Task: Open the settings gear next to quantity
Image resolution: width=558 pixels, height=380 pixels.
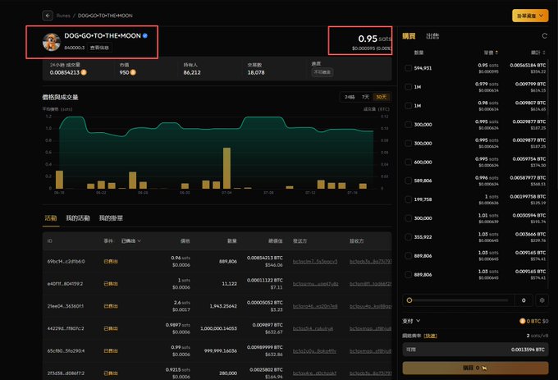Action: coord(542,300)
